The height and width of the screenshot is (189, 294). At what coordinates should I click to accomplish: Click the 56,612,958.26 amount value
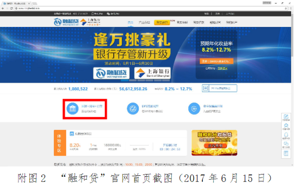(x=133, y=89)
